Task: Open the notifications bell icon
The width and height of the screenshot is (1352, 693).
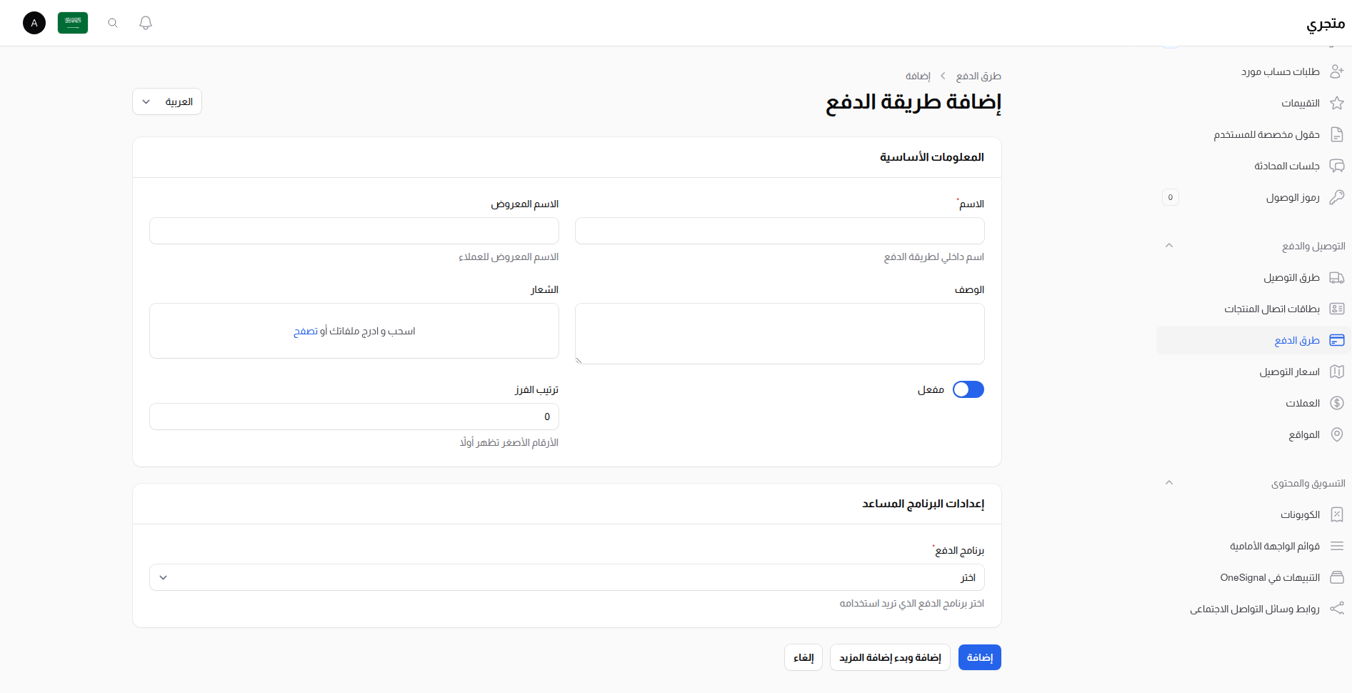Action: click(145, 23)
